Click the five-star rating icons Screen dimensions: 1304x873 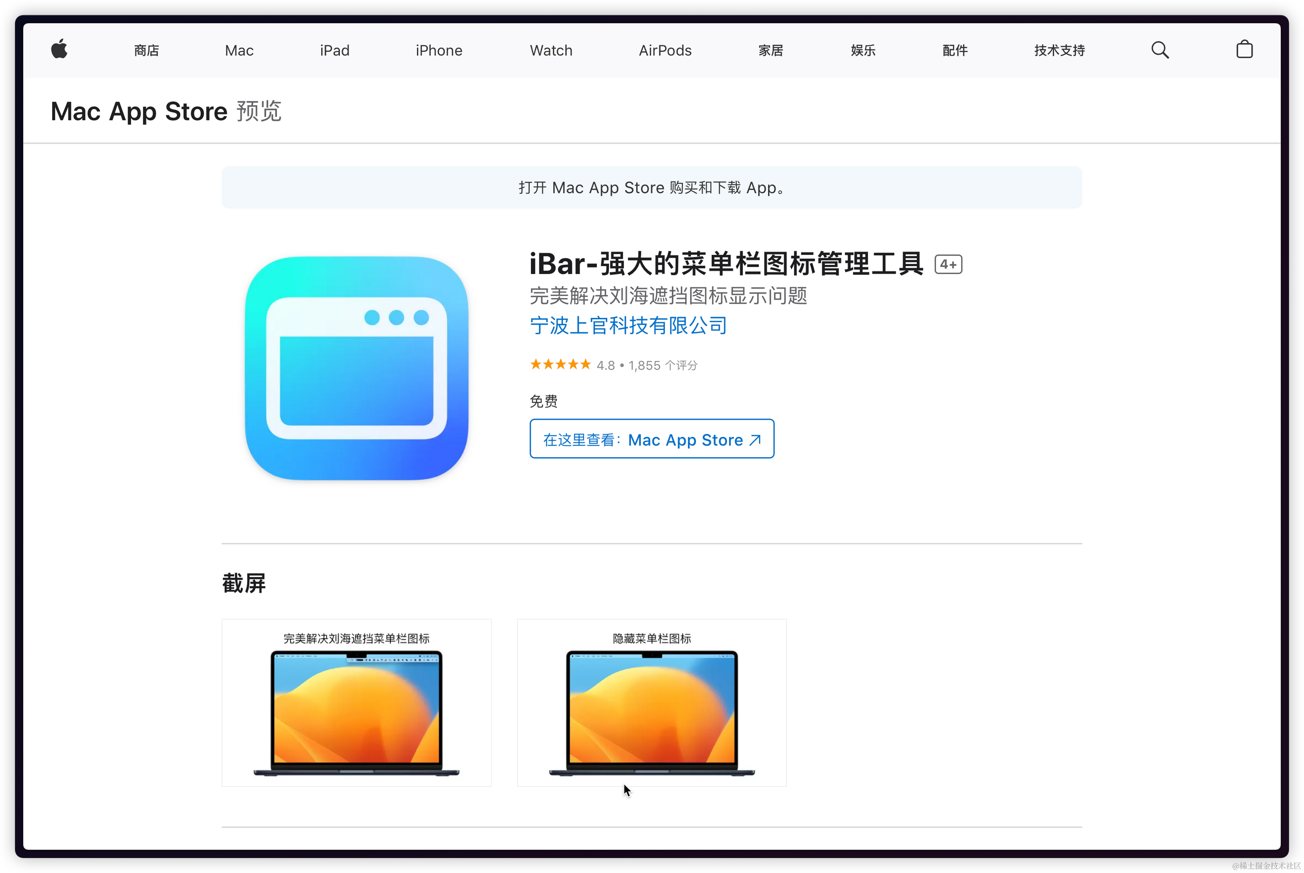click(560, 364)
